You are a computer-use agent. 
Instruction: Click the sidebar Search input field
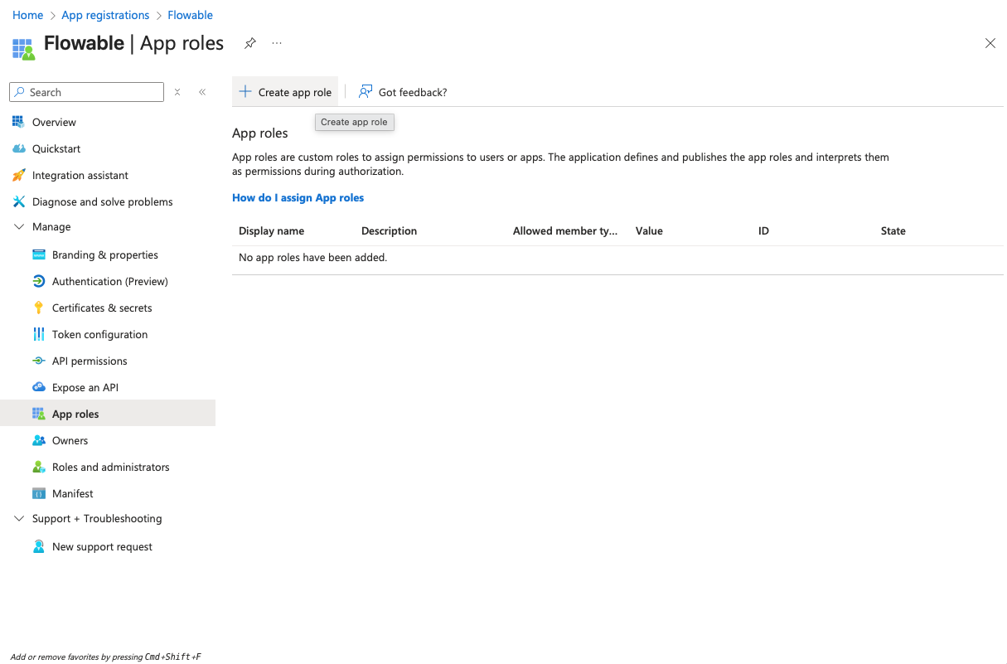click(x=93, y=92)
